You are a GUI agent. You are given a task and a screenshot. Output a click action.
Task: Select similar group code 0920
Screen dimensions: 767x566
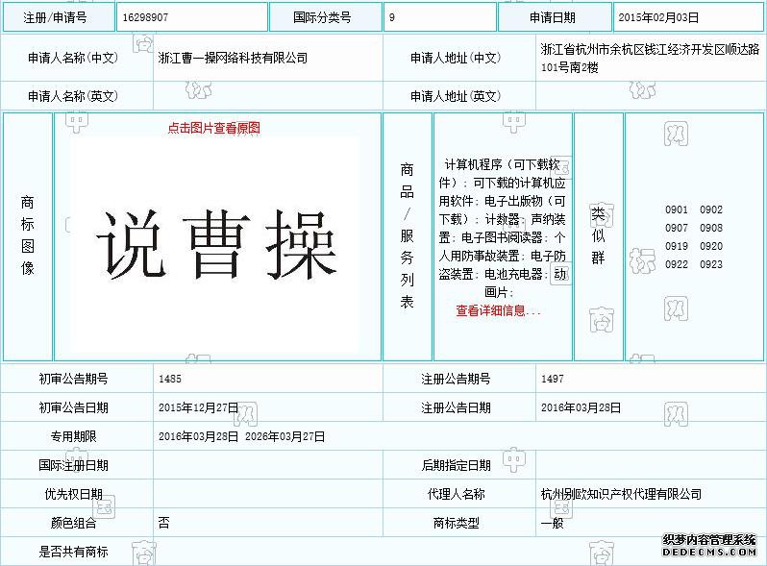[x=711, y=246]
